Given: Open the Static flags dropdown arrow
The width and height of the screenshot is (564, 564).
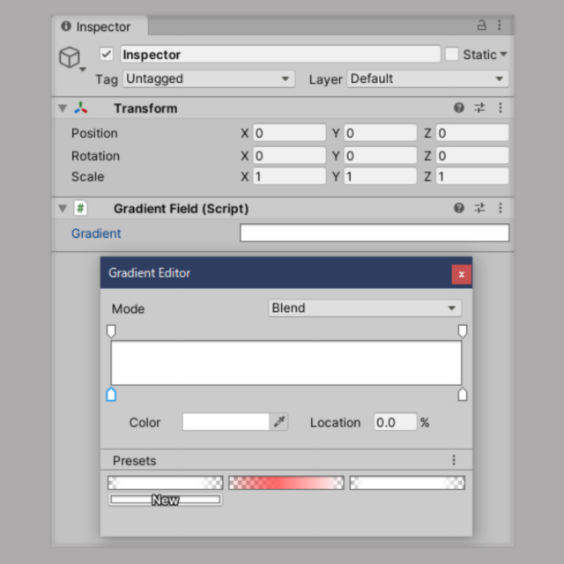Looking at the screenshot, I should pos(503,55).
